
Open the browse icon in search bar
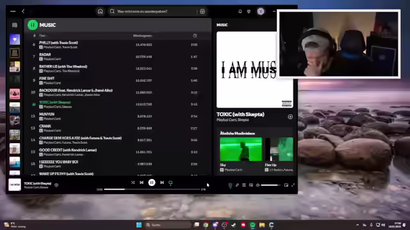pyautogui.click(x=202, y=11)
